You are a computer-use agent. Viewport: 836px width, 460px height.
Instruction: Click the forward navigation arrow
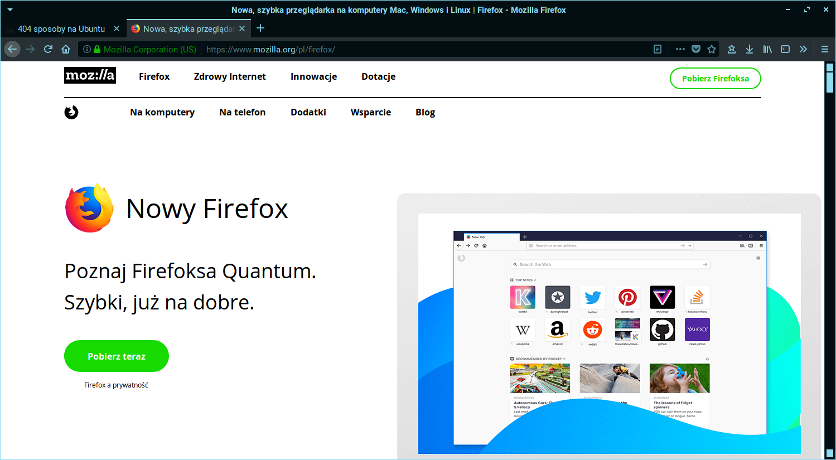click(30, 49)
